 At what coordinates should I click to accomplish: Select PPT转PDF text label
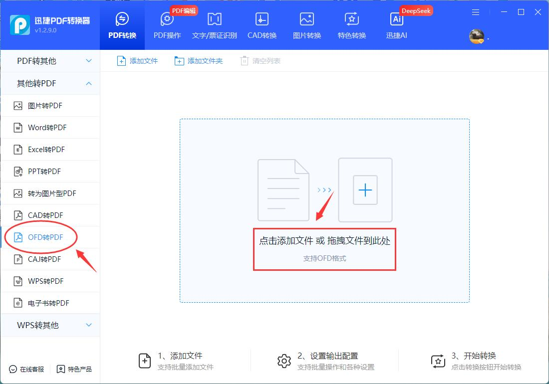44,172
